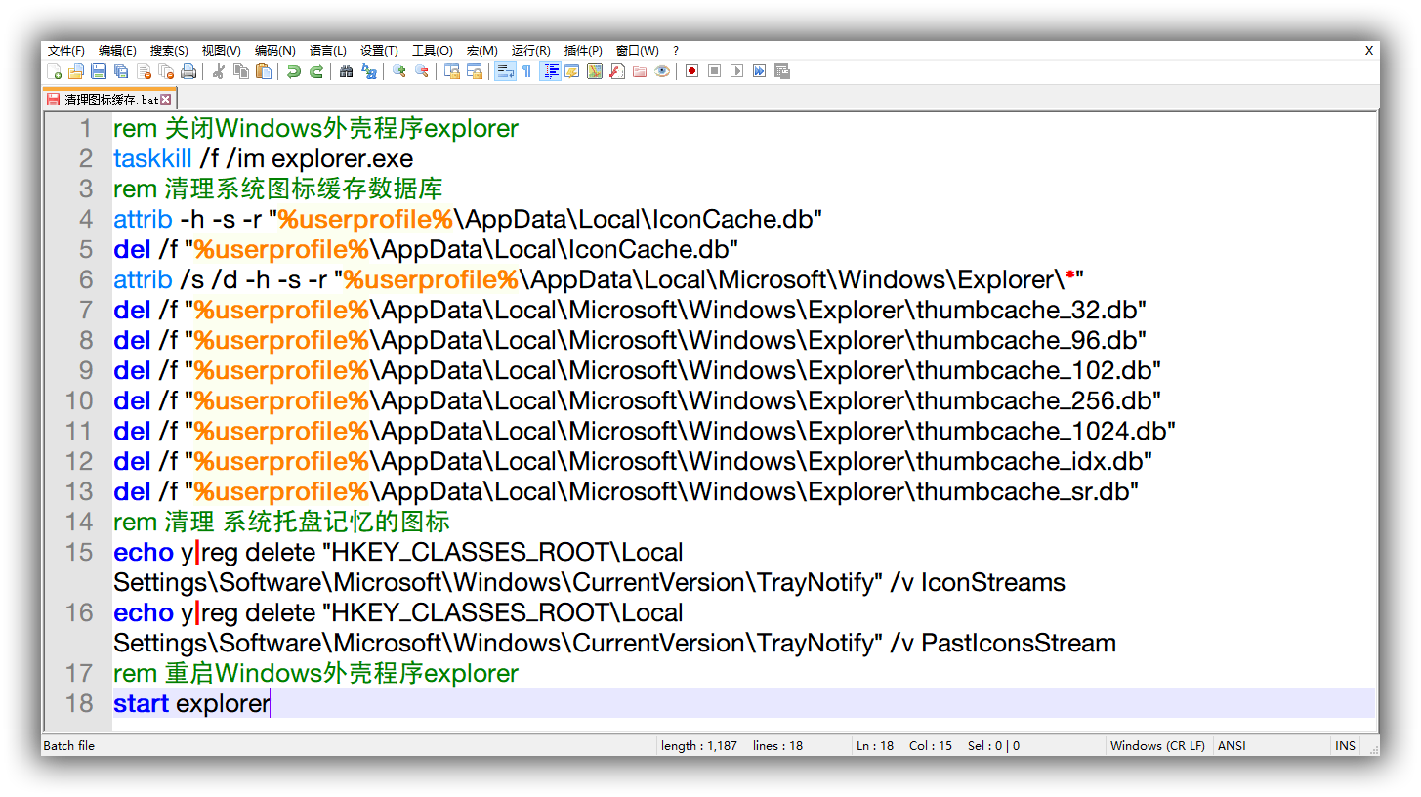Undo the last edit with green arrow
1421x797 pixels.
click(293, 71)
